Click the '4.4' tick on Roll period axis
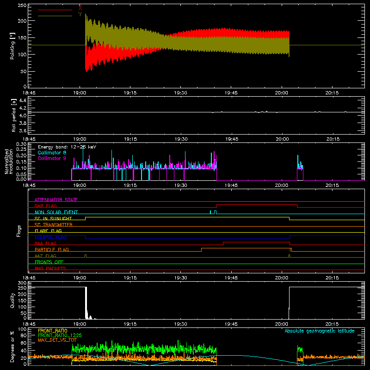The width and height of the screenshot is (370, 370). [x=23, y=100]
